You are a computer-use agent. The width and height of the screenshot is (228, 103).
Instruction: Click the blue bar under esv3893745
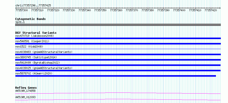118,60
